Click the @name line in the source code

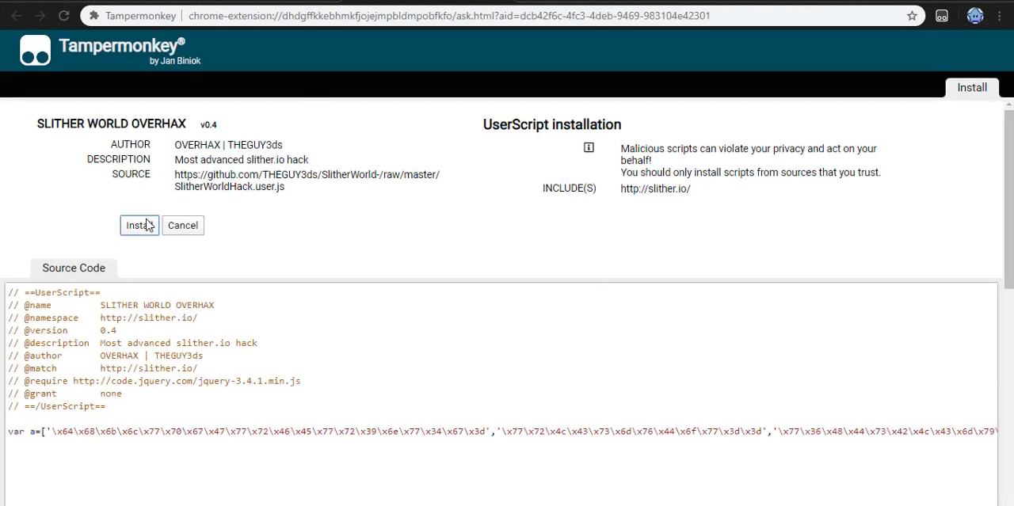[x=111, y=305]
